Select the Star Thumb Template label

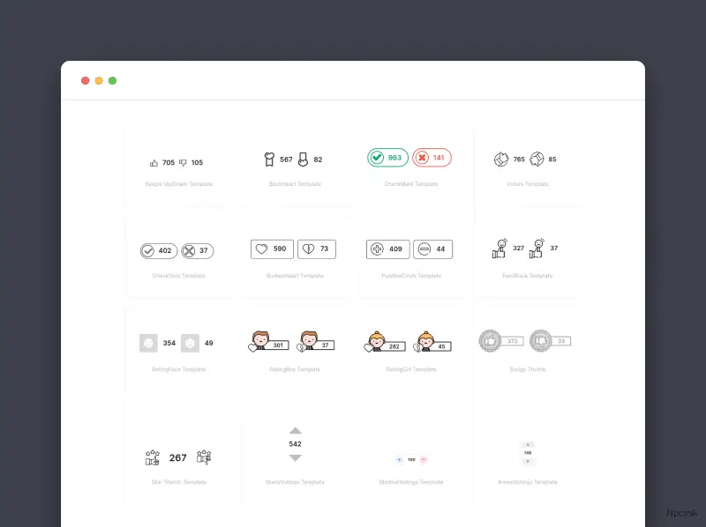pos(180,480)
